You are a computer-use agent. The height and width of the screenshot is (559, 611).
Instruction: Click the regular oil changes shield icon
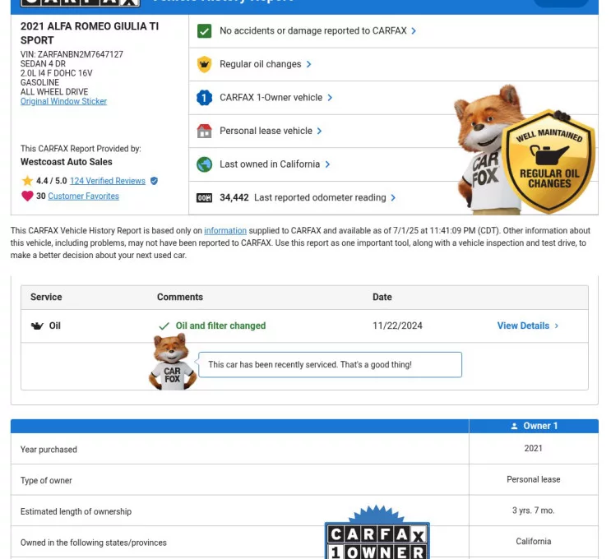205,64
